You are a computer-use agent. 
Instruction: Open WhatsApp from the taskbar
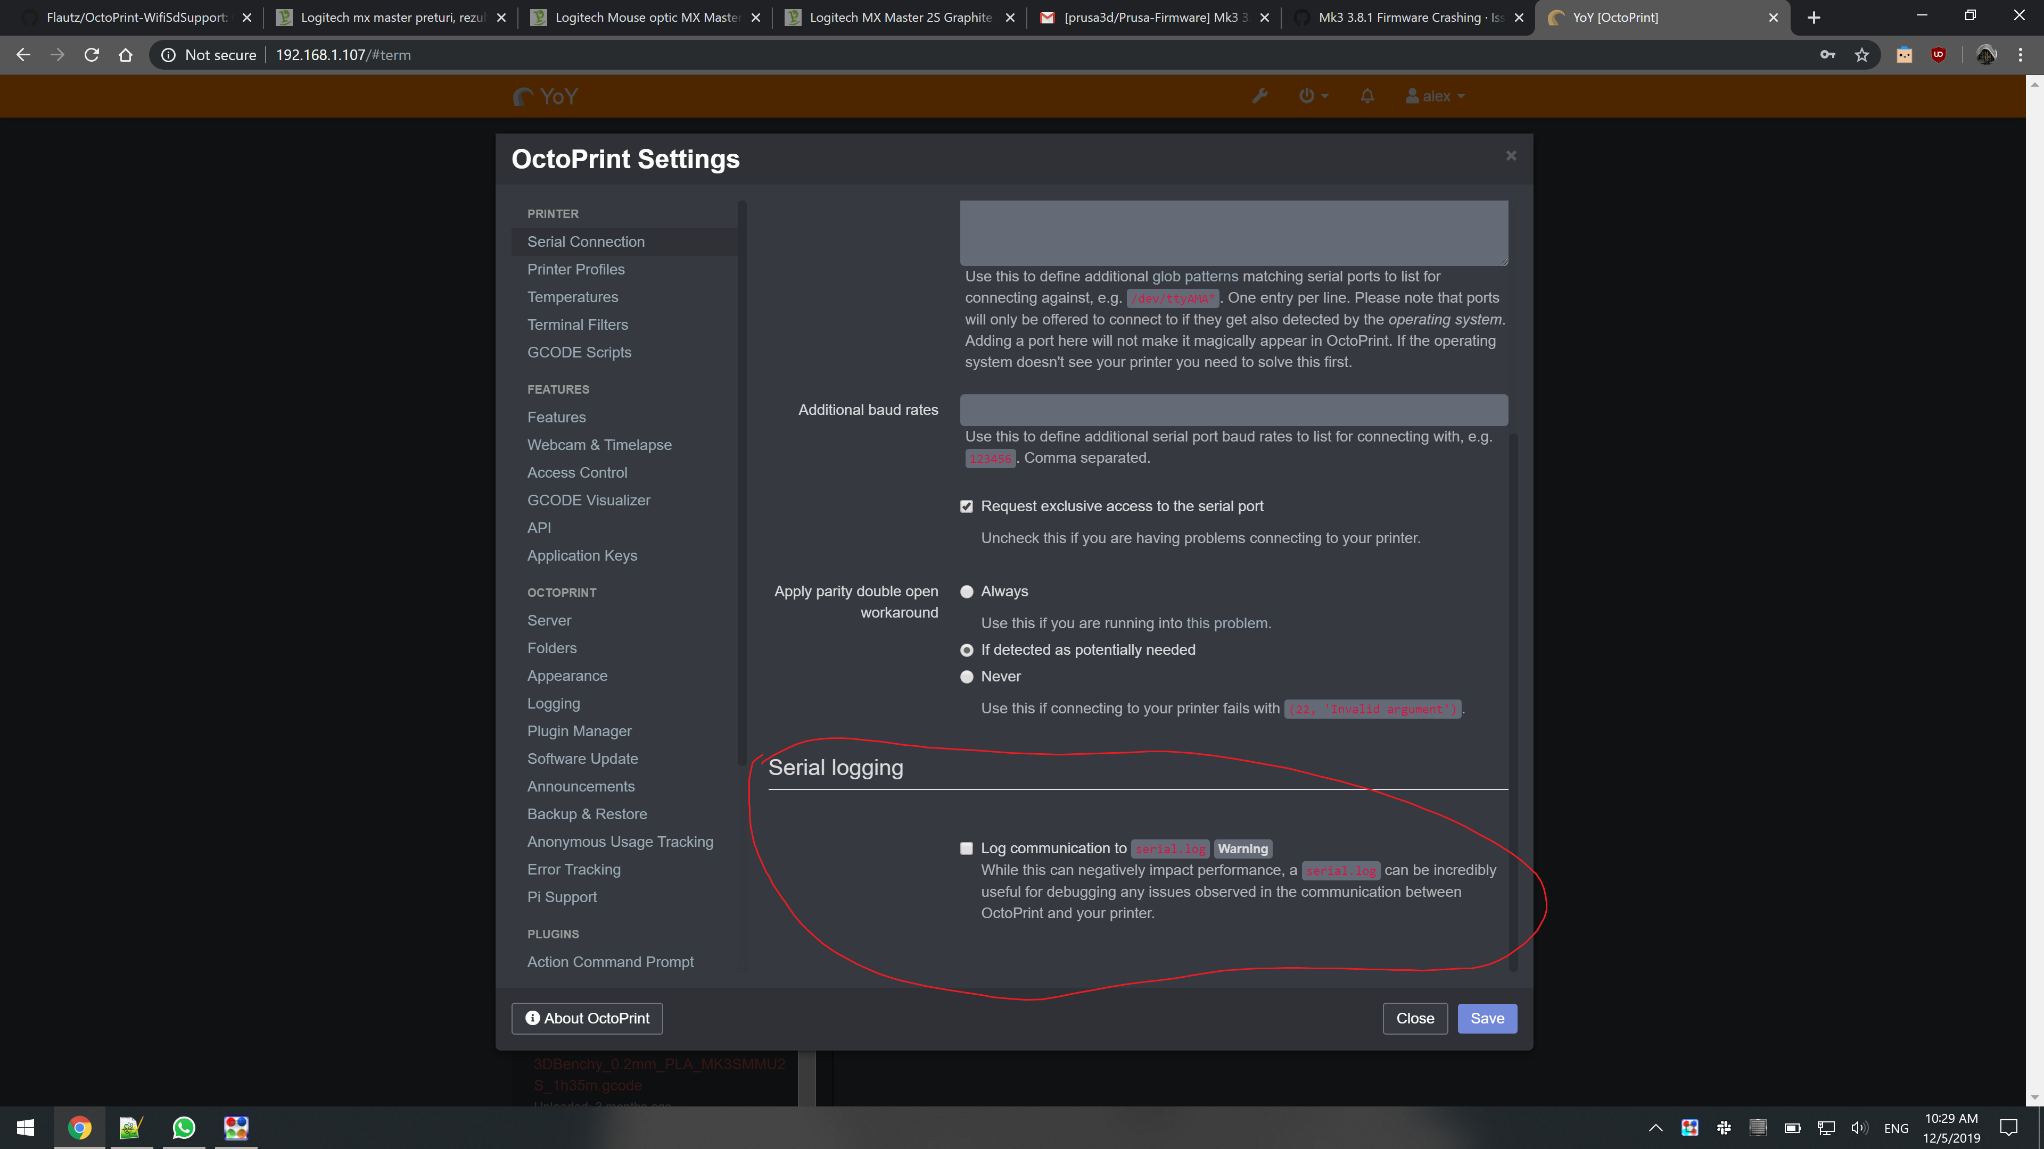(x=184, y=1128)
